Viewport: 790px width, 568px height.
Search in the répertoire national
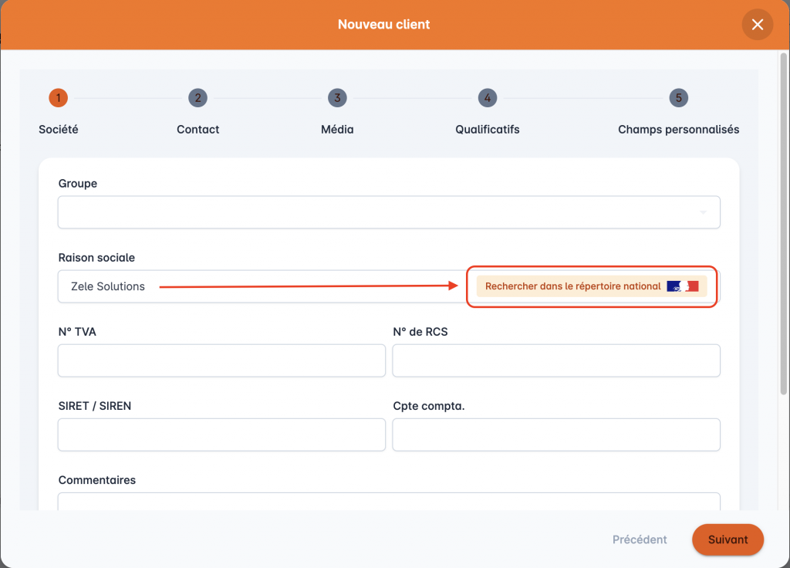[x=572, y=286]
